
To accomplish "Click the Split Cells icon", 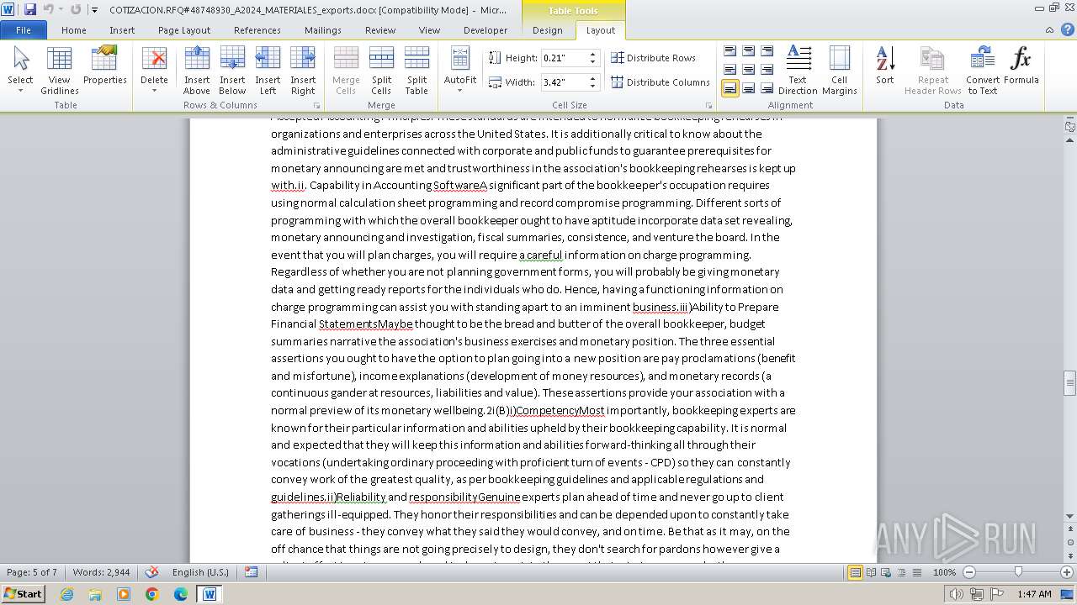I will [x=381, y=58].
